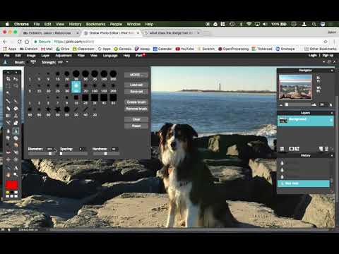Select the Paint bucket tool
This screenshot has width=339, height=254.
(16, 109)
